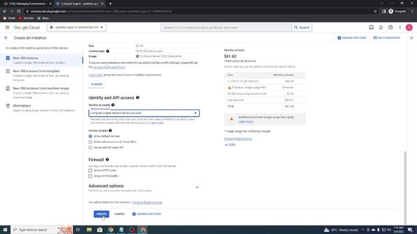Open the three-dot settings menu in header
The width and height of the screenshot is (417, 234).
click(x=399, y=27)
